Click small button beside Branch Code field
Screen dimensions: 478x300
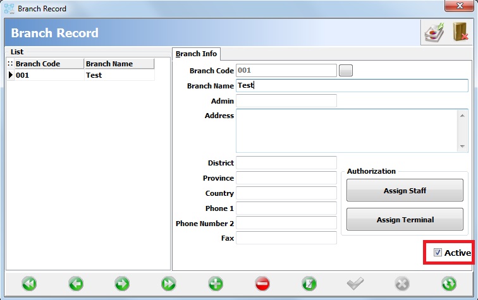346,70
